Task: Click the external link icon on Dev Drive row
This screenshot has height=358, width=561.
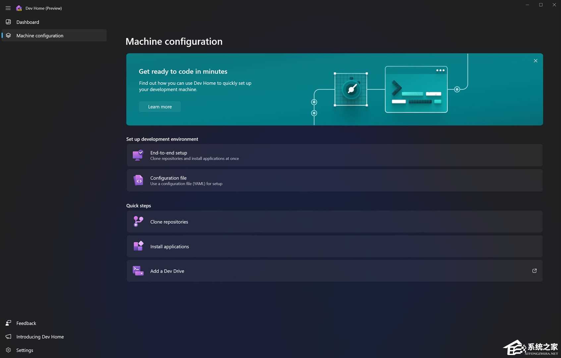Action: point(534,271)
